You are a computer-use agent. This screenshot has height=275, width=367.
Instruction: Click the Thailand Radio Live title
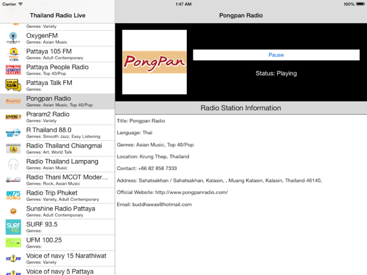(x=58, y=15)
